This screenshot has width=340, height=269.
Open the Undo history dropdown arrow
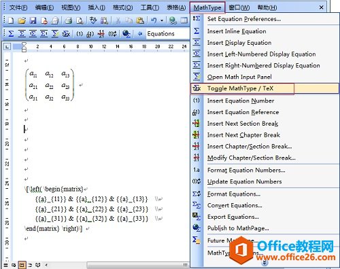162,21
